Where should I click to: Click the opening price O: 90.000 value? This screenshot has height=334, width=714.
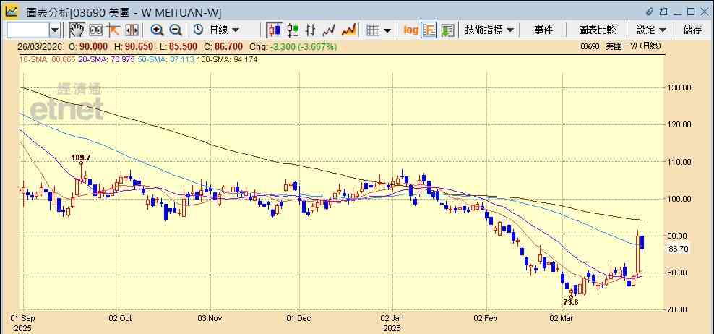click(x=88, y=46)
